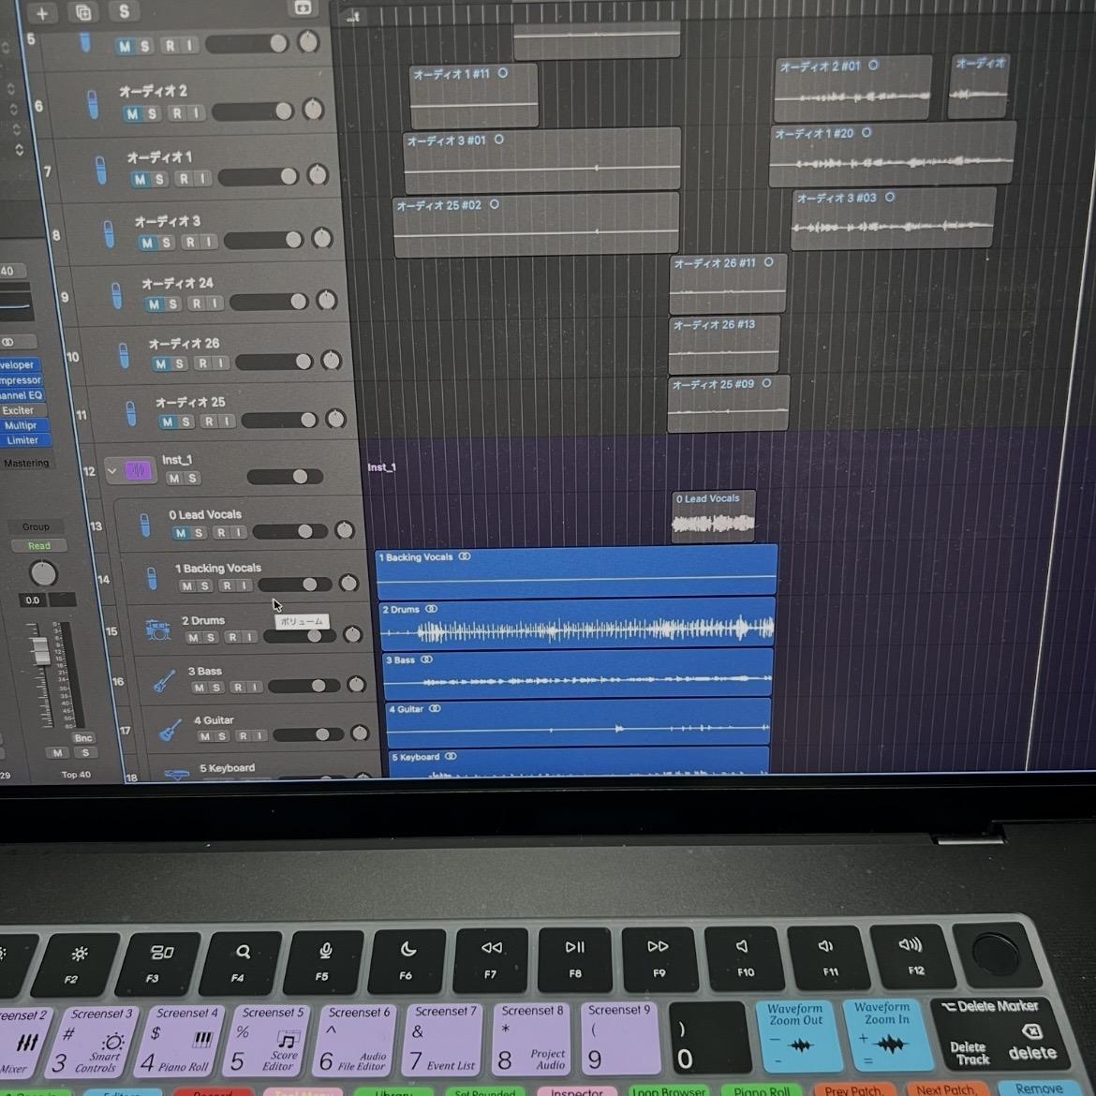The height and width of the screenshot is (1096, 1096).
Task: Record-enable the 3 Bass track
Action: click(238, 688)
